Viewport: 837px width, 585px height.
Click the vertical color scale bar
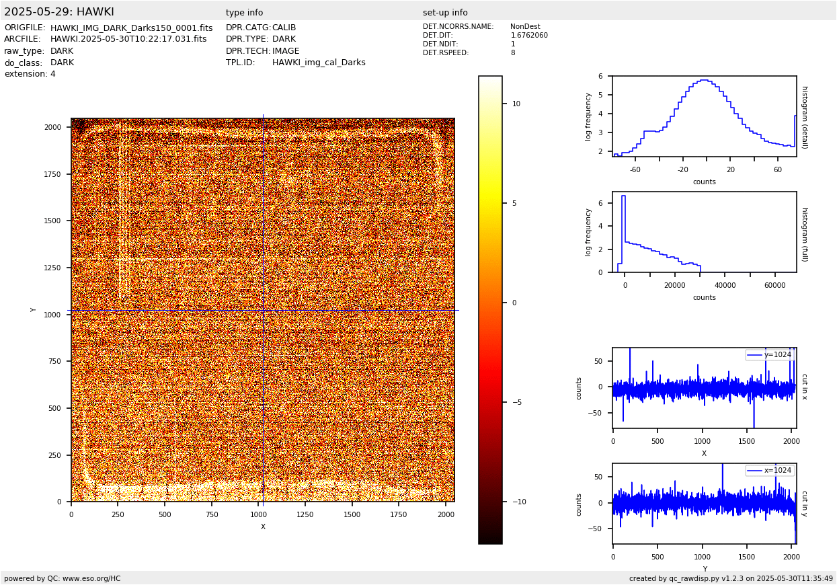[x=490, y=309]
